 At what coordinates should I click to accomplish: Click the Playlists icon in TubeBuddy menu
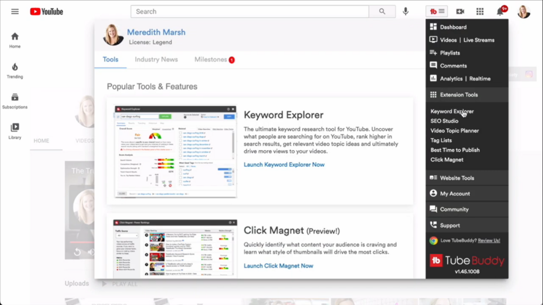[433, 52]
